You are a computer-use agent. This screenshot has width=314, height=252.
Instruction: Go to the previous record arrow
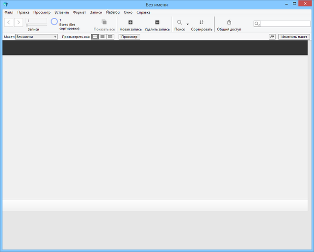pyautogui.click(x=8, y=22)
